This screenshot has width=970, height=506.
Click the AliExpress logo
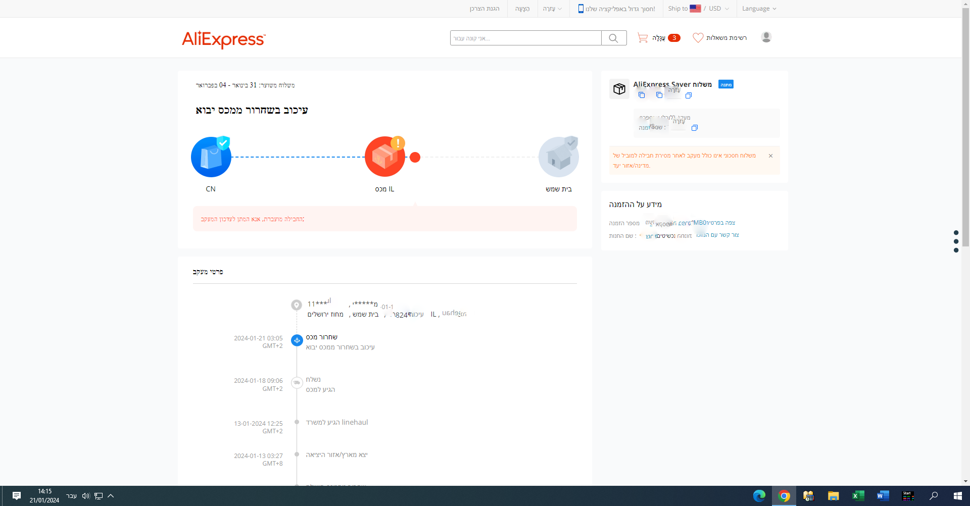coord(223,39)
